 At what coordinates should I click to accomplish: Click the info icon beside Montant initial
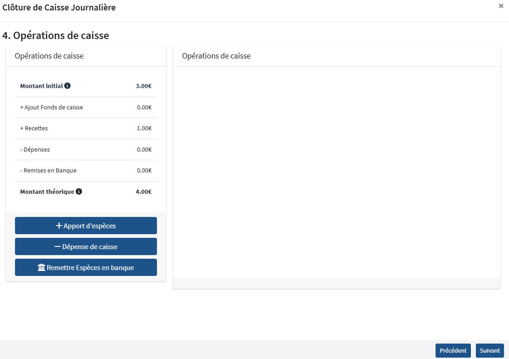pos(67,86)
